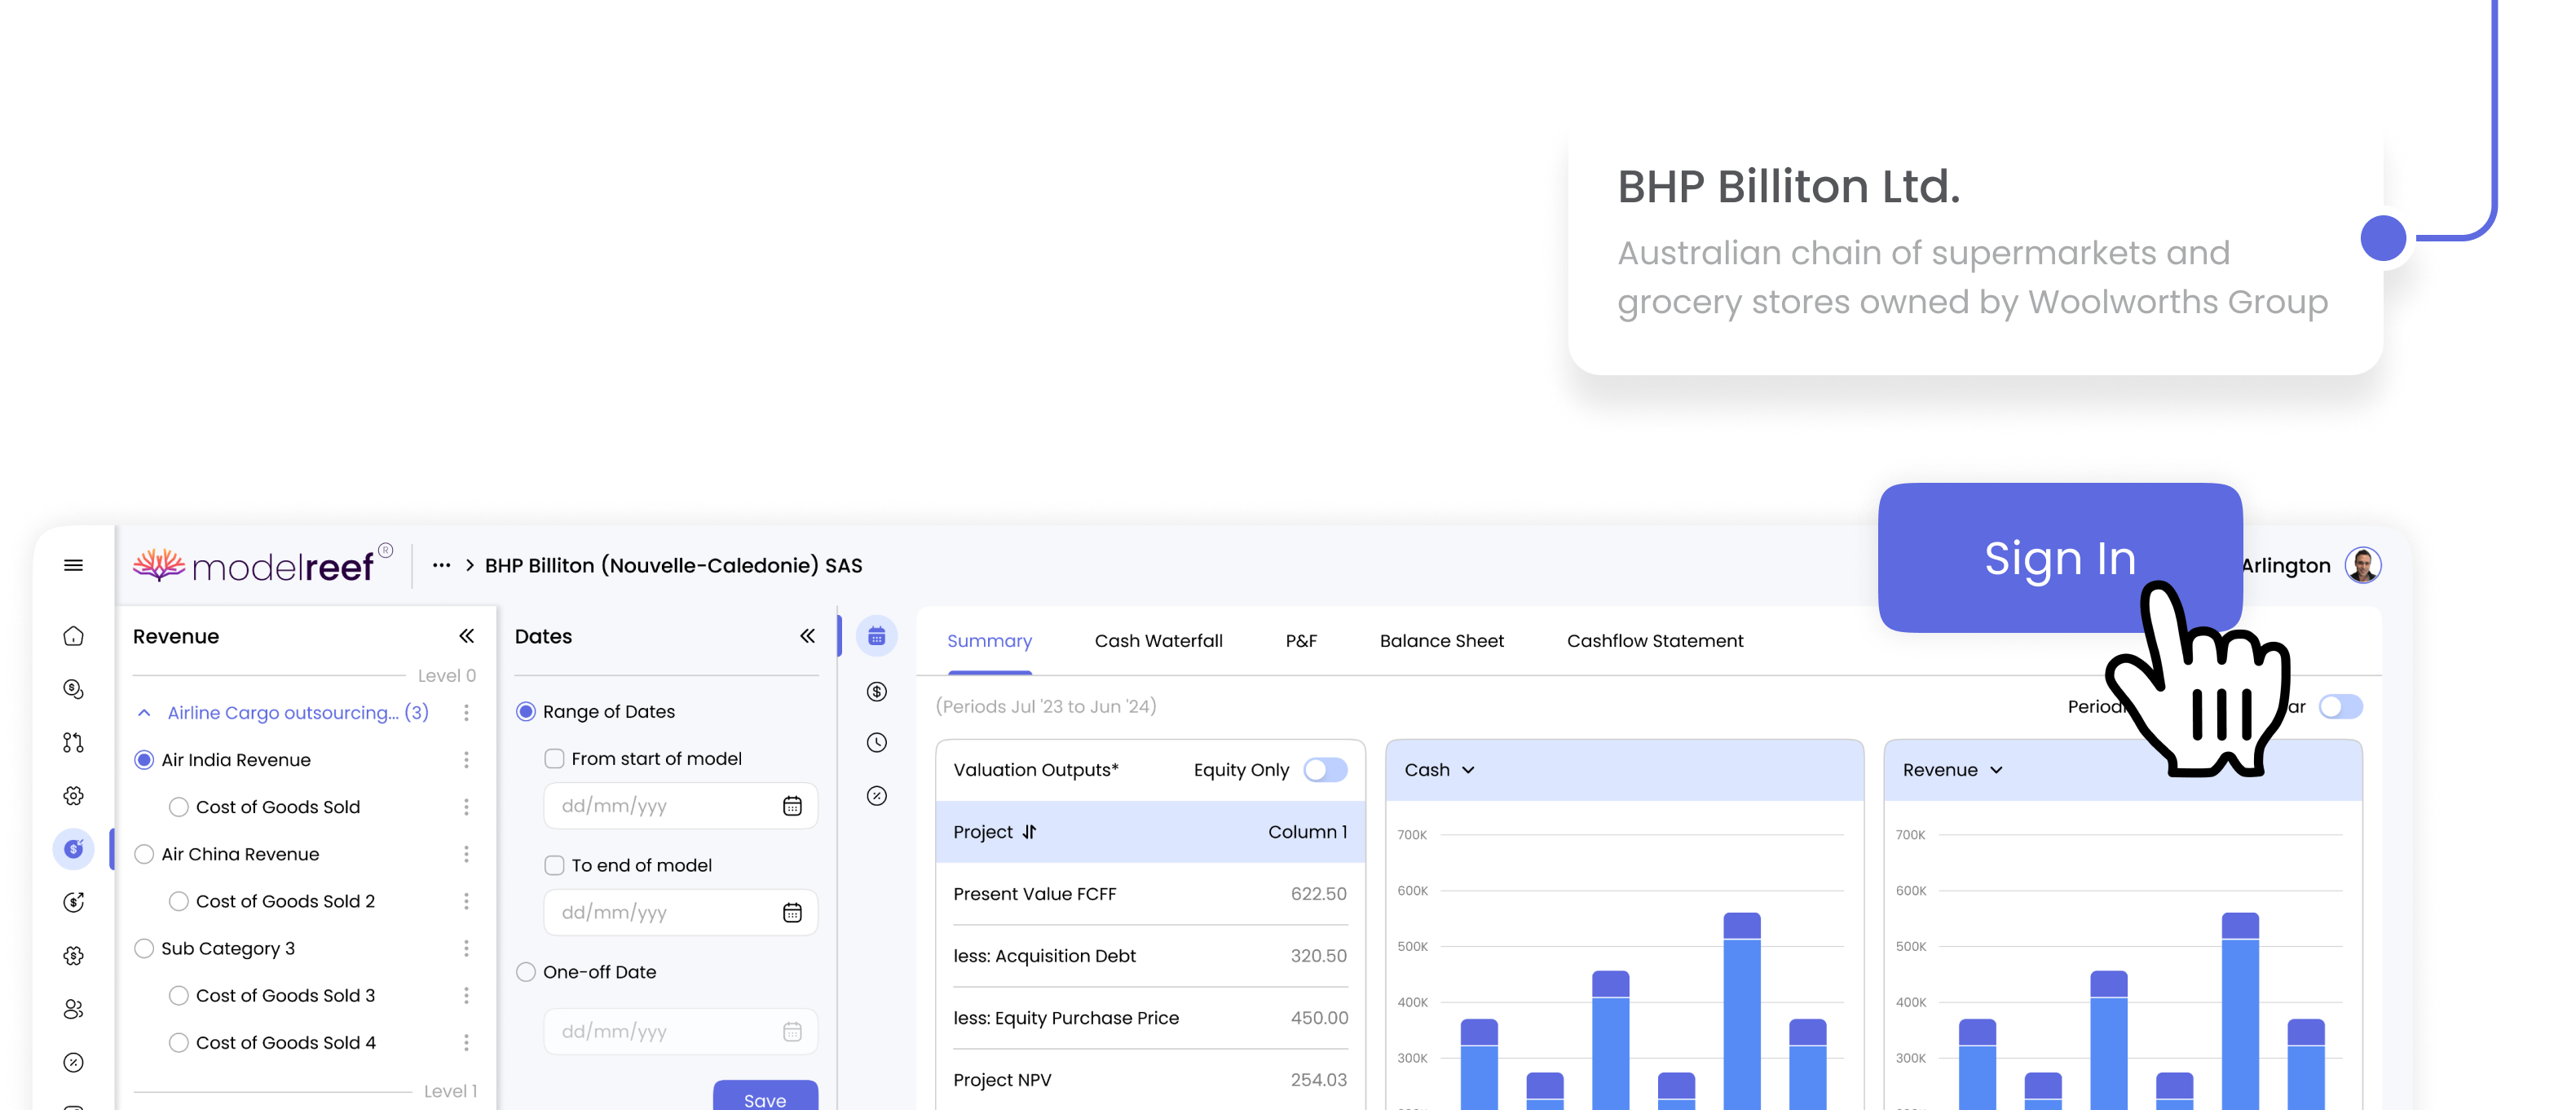Viewport: 2576px width, 1110px height.
Task: Open the dollar export arrow sidebar icon
Action: click(x=73, y=903)
